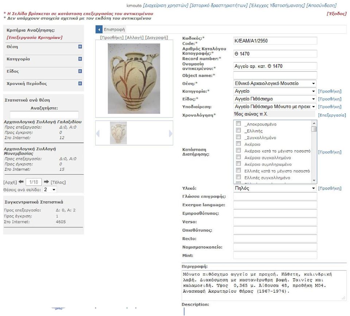
Task: Click scroll-down arrow of conservation state list
Action: click(x=314, y=180)
